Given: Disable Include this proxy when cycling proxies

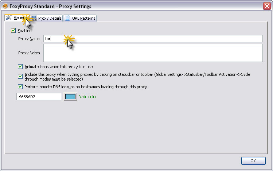Looking at the screenshot, I should 20,77.
